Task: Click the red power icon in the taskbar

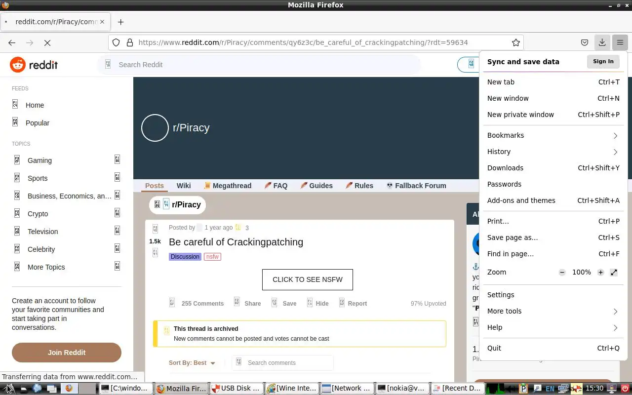Action: click(x=625, y=388)
